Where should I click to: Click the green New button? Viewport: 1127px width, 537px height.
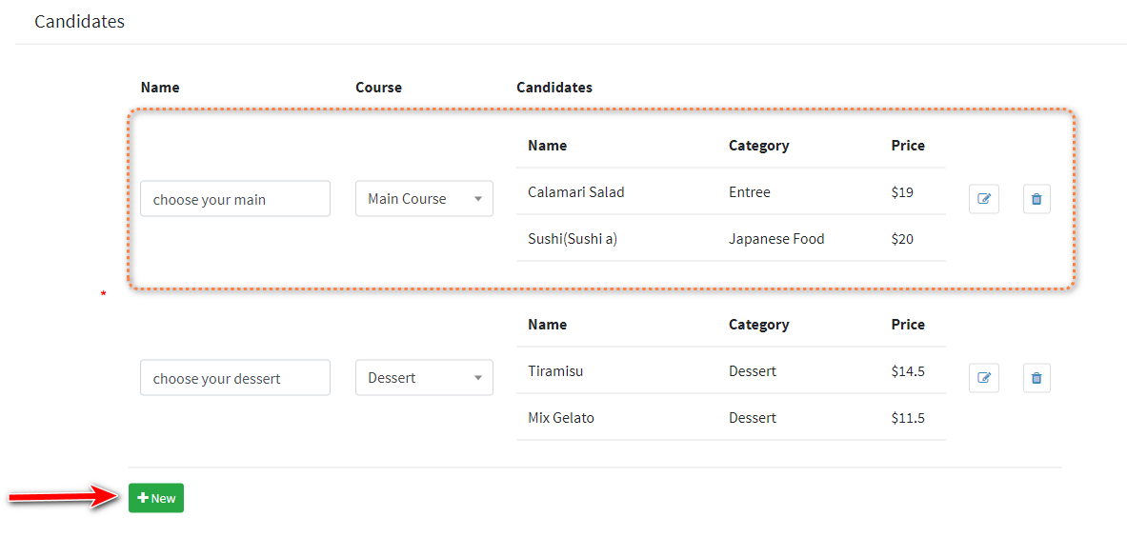(156, 498)
